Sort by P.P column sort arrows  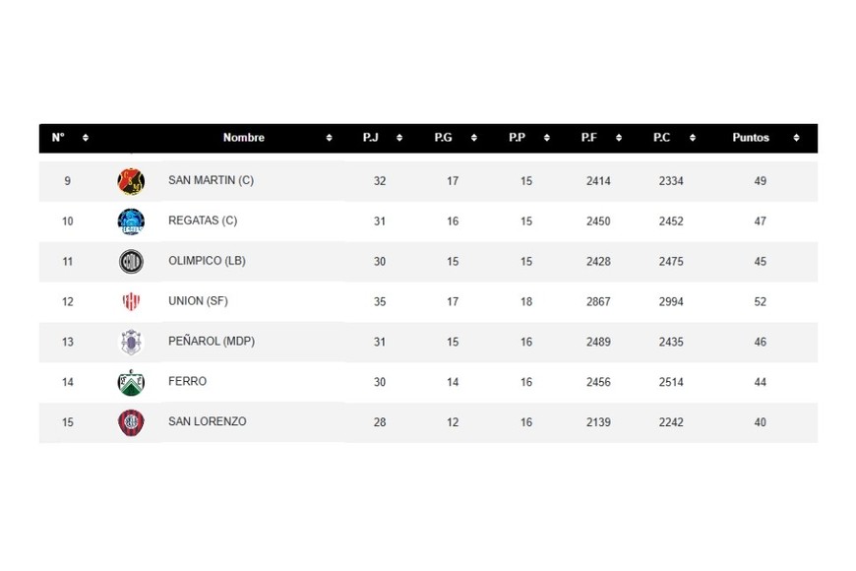pos(548,138)
